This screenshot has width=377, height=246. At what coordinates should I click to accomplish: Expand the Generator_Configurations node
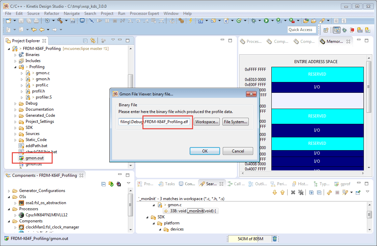pyautogui.click(x=9, y=191)
